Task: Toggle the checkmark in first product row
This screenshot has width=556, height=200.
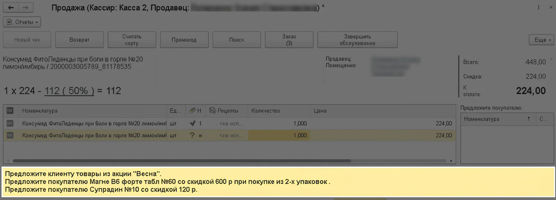Action: [x=192, y=123]
